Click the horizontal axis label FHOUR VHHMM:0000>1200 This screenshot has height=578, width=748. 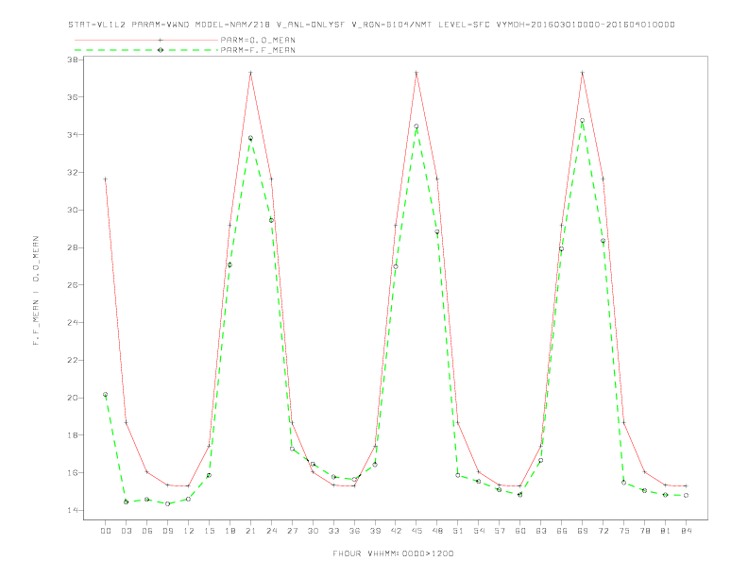(393, 553)
